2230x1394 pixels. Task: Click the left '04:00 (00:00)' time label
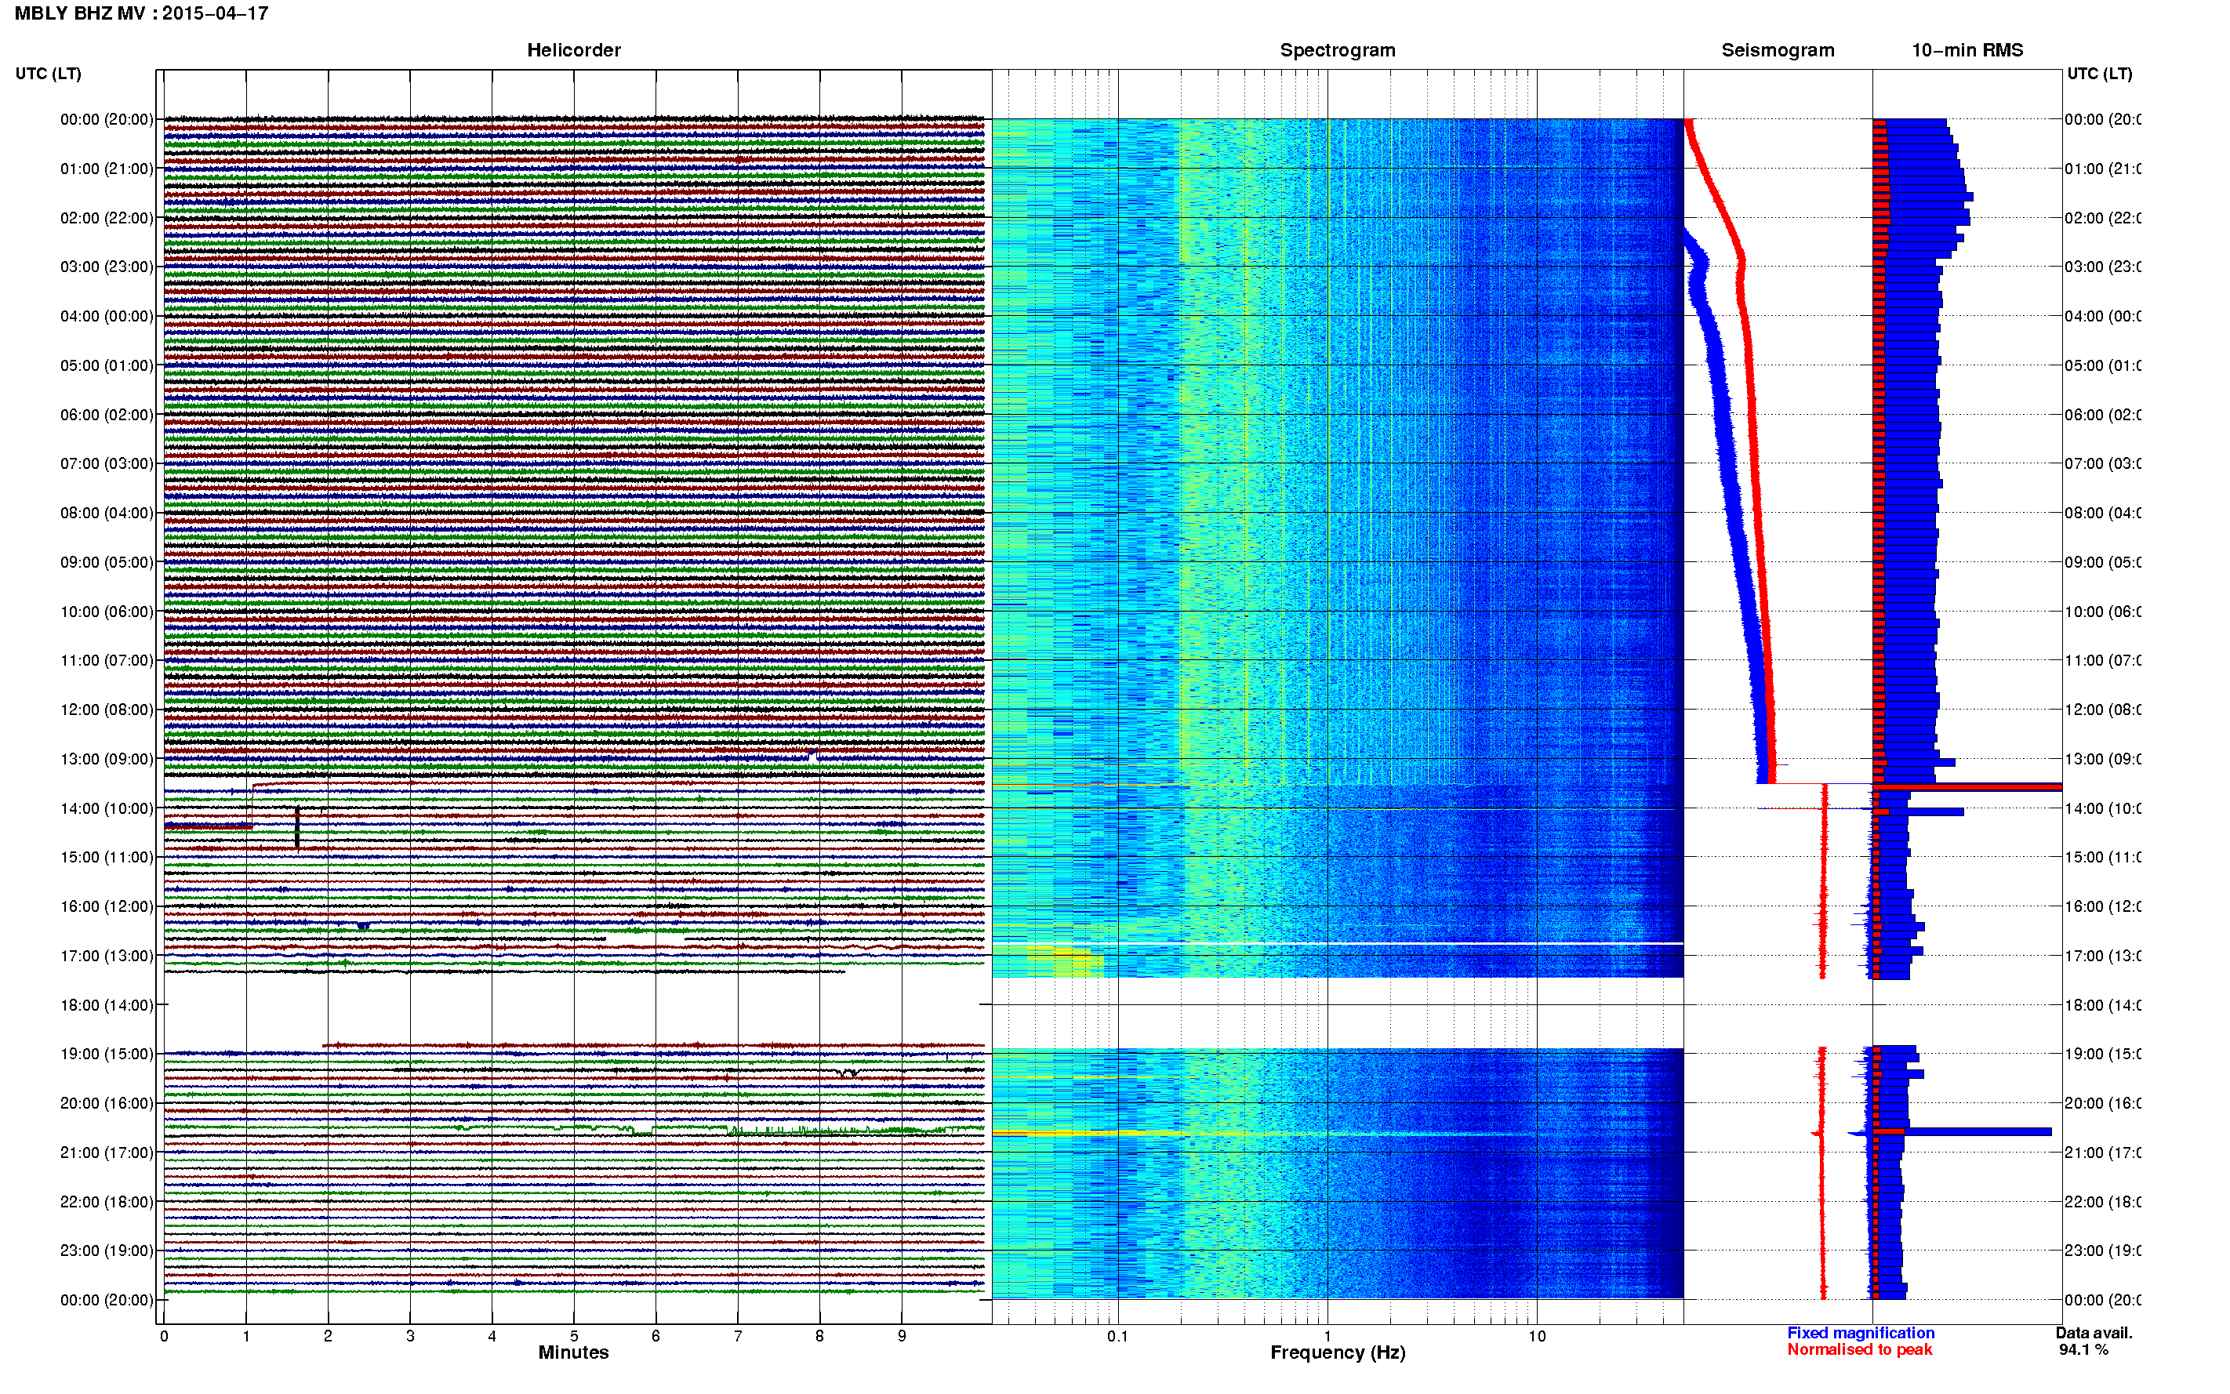tap(107, 316)
